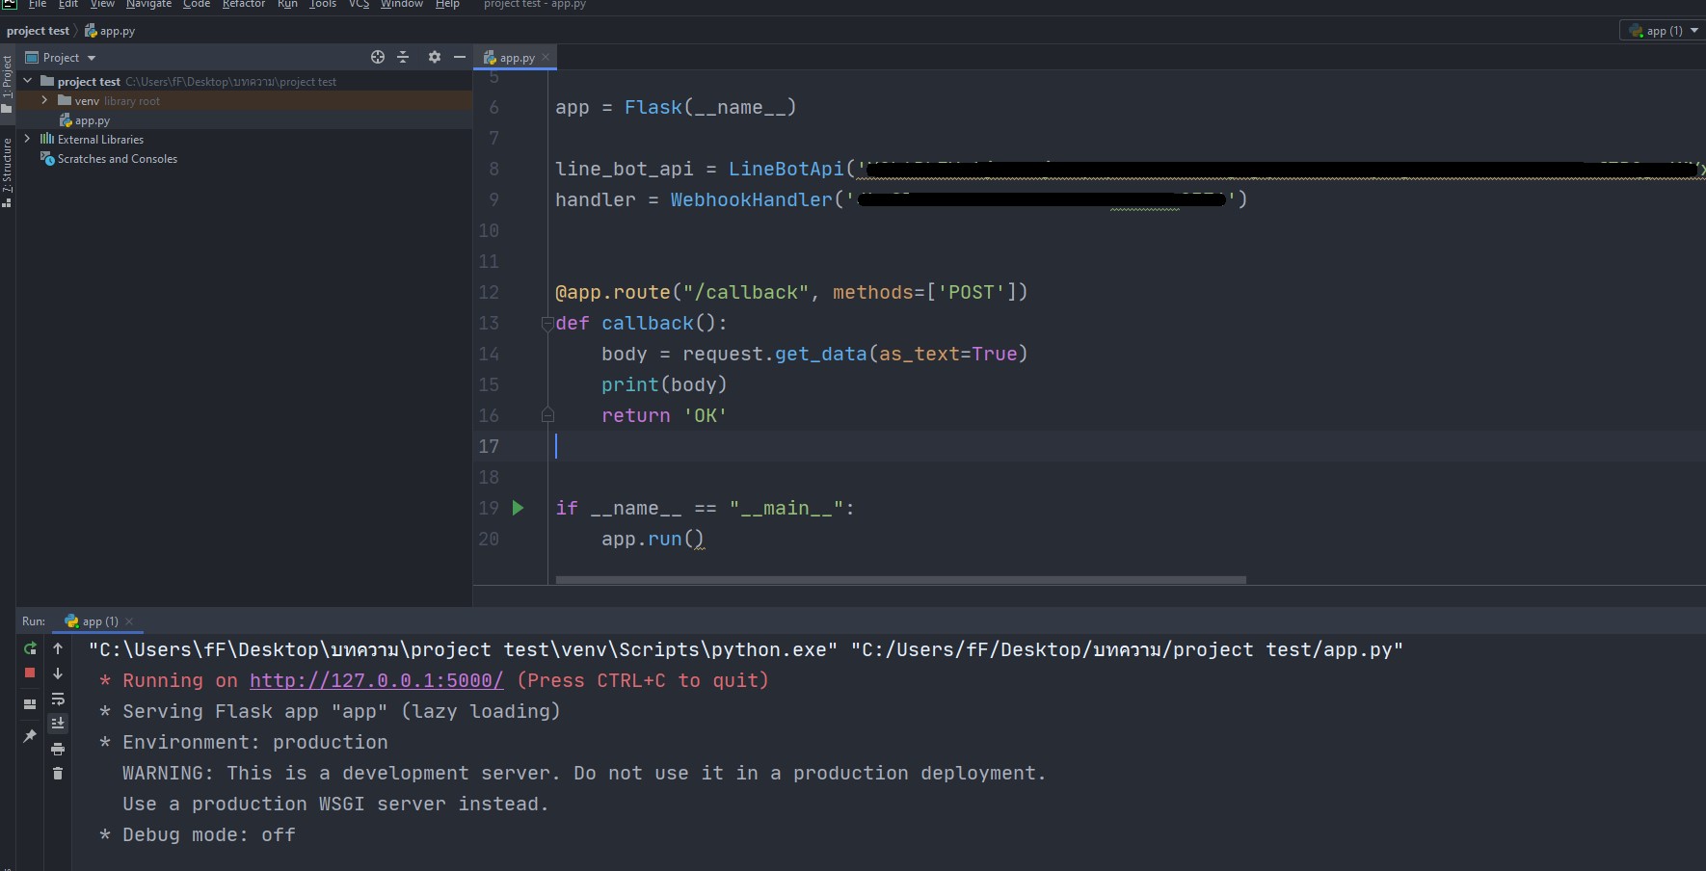This screenshot has width=1706, height=871.
Task: Toggle the Structure side tool window tab
Action: pyautogui.click(x=7, y=172)
